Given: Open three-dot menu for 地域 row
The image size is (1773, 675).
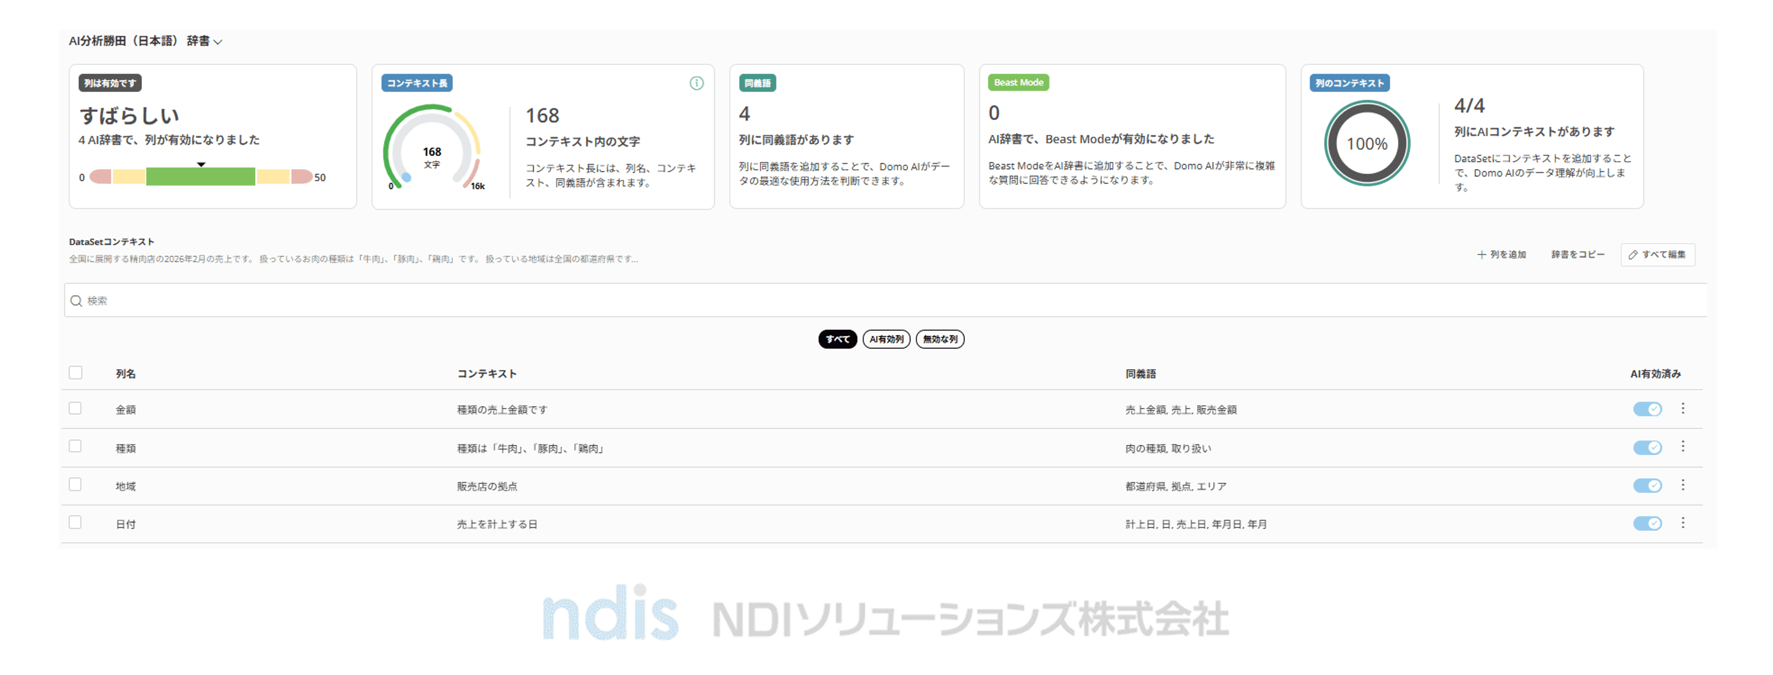Looking at the screenshot, I should pos(1683,485).
